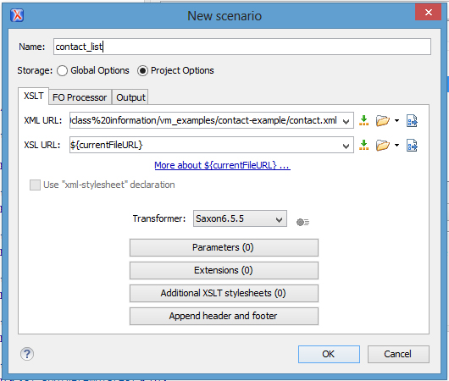This screenshot has height=381, width=449.
Task: Follow the More about ${currentFileURL} link
Action: 223,165
